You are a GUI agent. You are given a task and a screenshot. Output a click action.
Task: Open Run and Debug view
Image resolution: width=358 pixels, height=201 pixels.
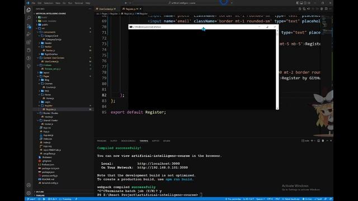point(29,34)
